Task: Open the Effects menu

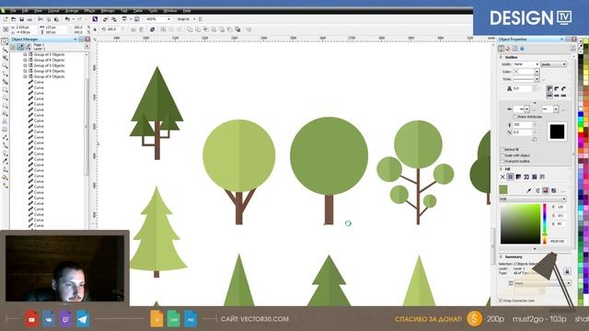Action: 89,11
